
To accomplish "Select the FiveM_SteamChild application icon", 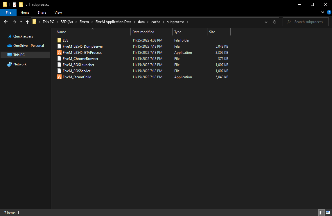I will [x=59, y=77].
